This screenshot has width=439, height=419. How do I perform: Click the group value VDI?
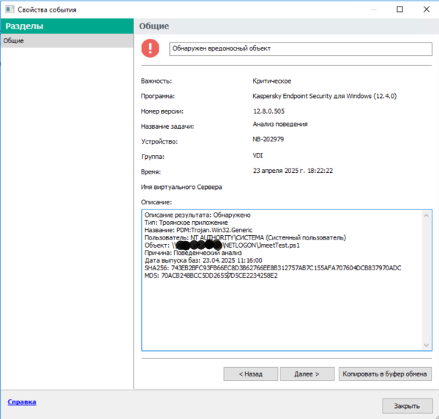coord(258,155)
